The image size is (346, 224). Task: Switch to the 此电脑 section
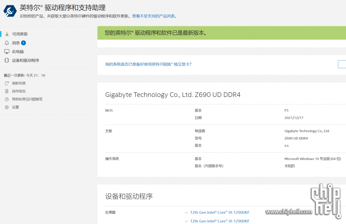click(18, 51)
